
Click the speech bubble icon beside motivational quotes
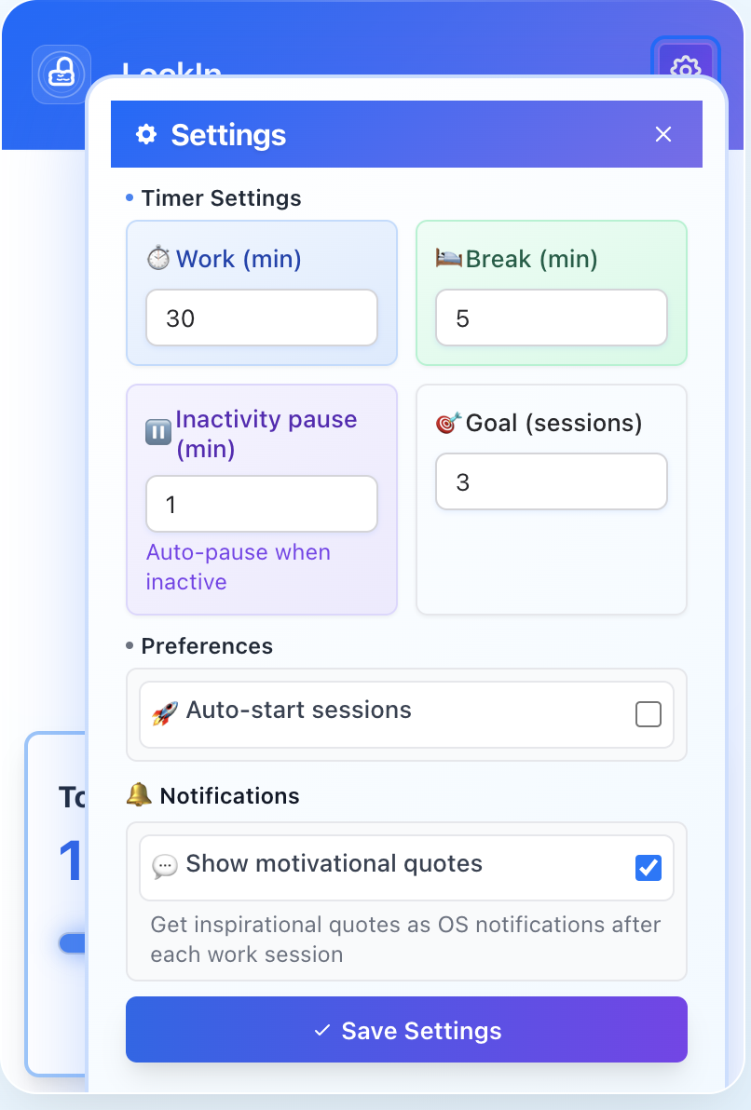tap(164, 865)
